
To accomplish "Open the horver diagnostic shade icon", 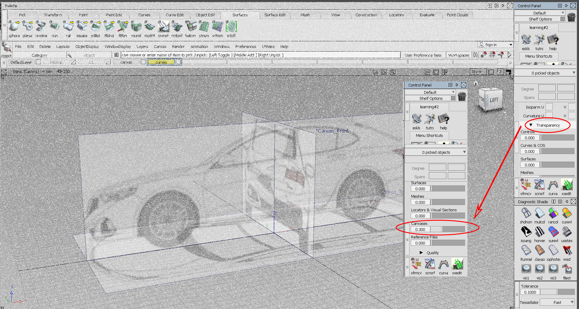I will click(539, 232).
